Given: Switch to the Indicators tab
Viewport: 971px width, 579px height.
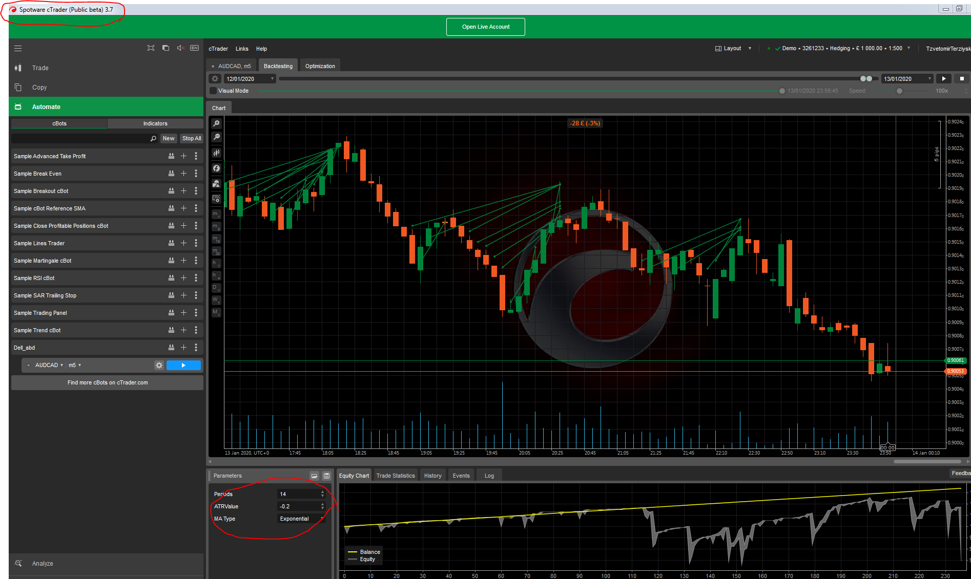Looking at the screenshot, I should pos(155,123).
